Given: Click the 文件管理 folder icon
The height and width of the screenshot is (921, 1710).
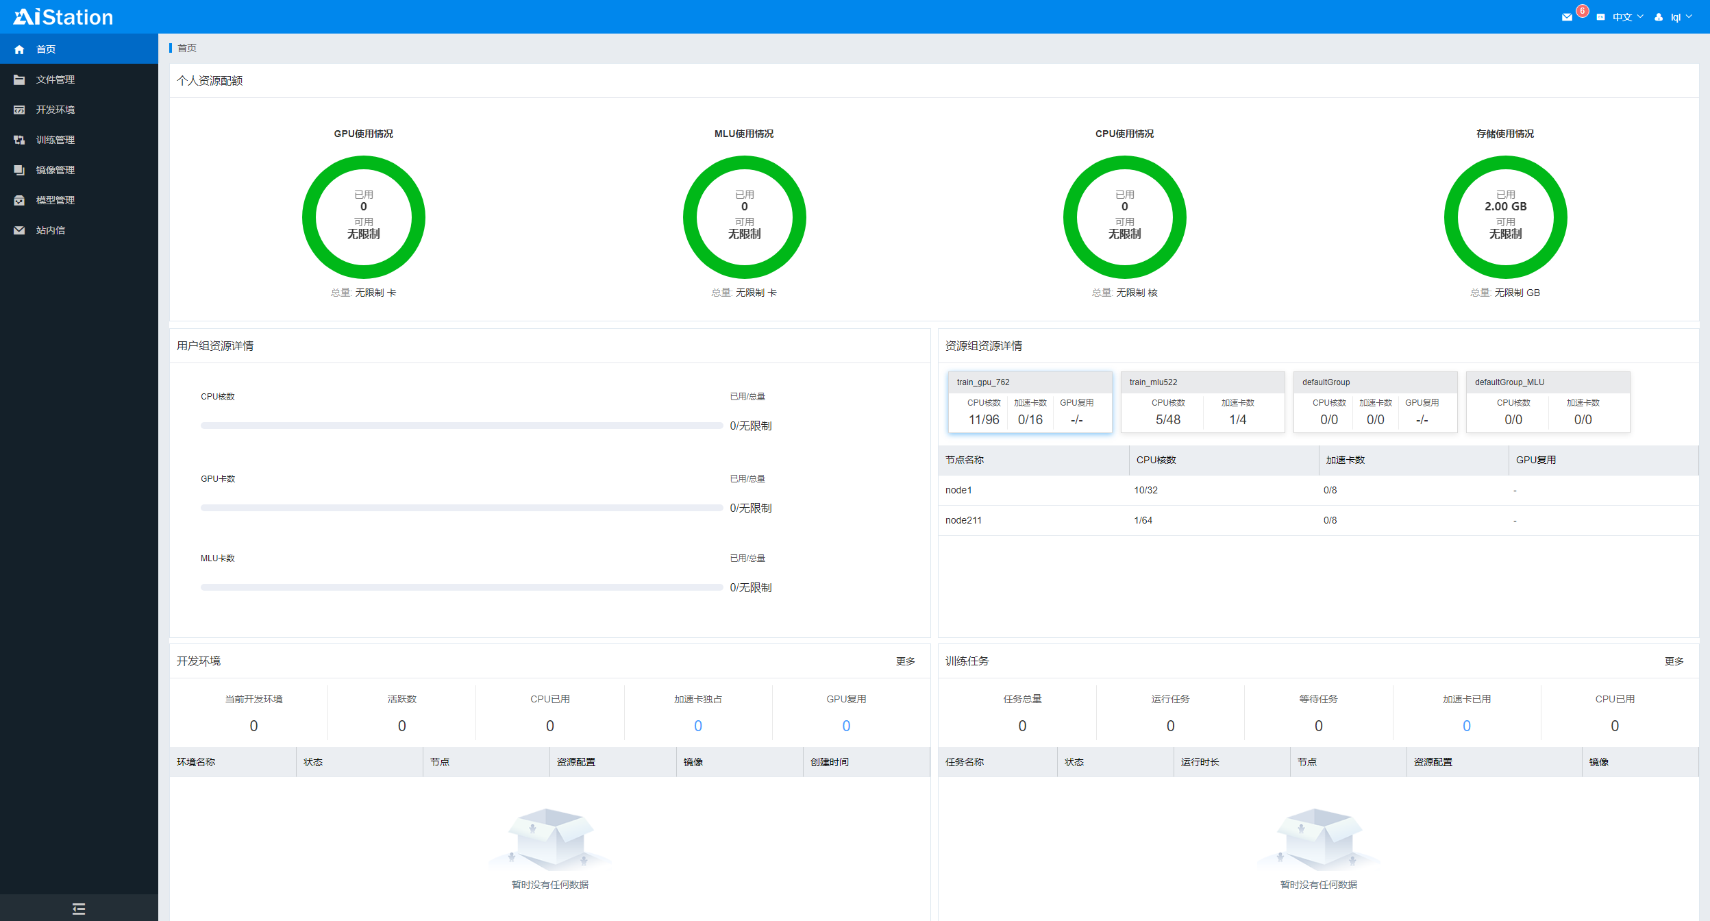Looking at the screenshot, I should (x=19, y=79).
